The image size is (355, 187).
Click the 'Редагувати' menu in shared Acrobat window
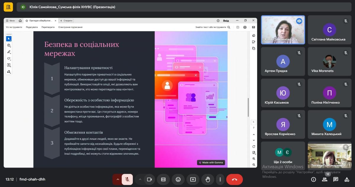point(32,27)
